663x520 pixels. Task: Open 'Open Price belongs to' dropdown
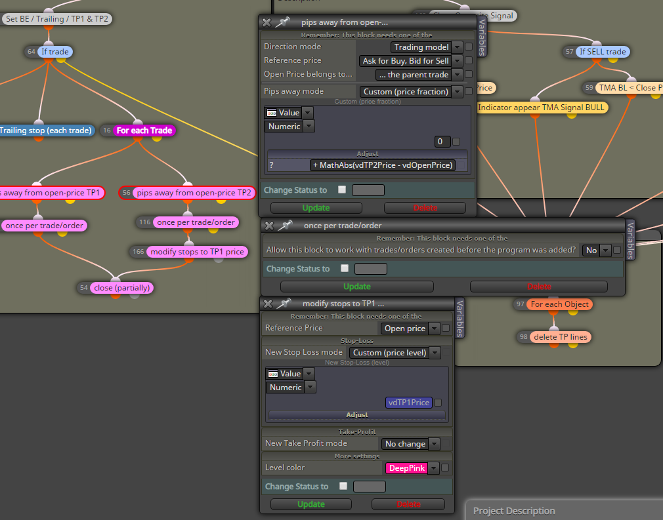click(457, 75)
